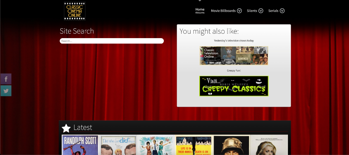Click the "Yesterday's television shows today" text
This screenshot has width=349, height=155.
click(x=234, y=41)
